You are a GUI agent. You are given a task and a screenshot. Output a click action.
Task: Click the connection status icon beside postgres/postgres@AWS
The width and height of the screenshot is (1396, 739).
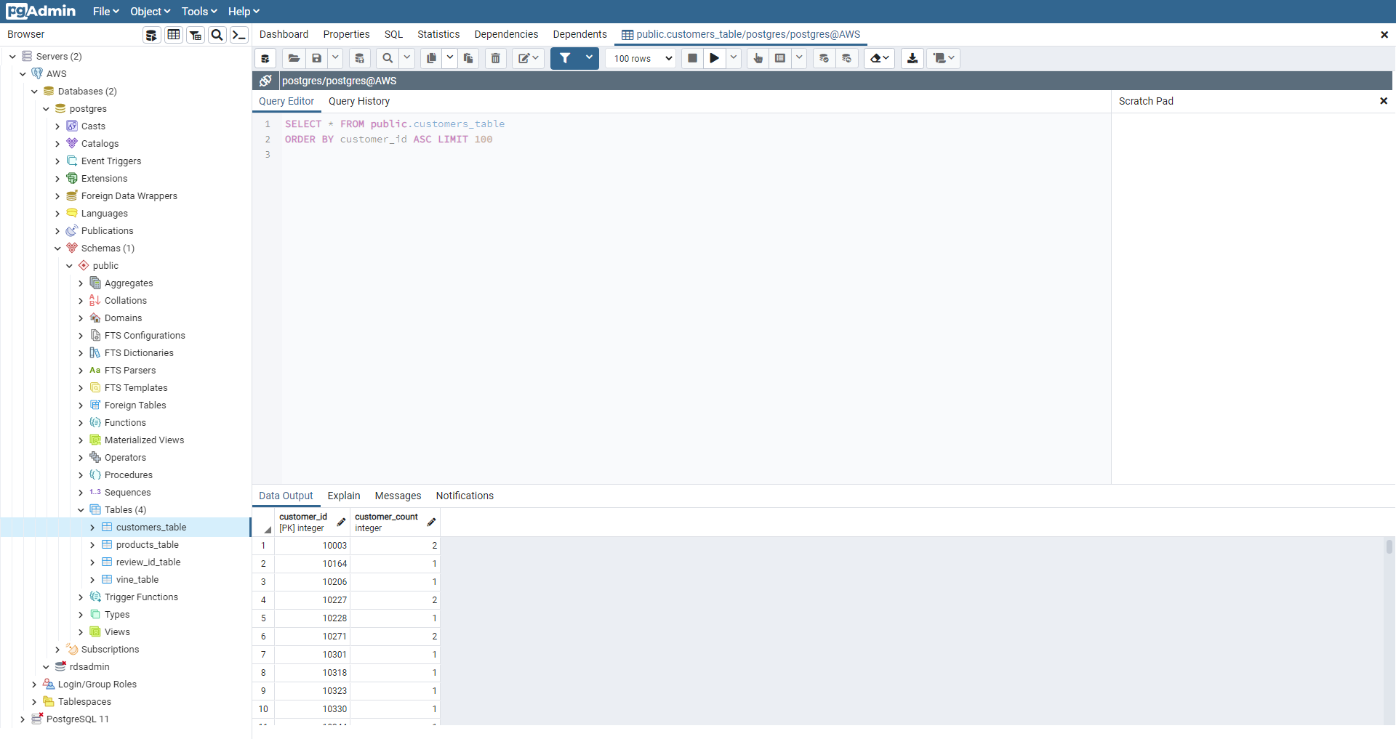(266, 81)
